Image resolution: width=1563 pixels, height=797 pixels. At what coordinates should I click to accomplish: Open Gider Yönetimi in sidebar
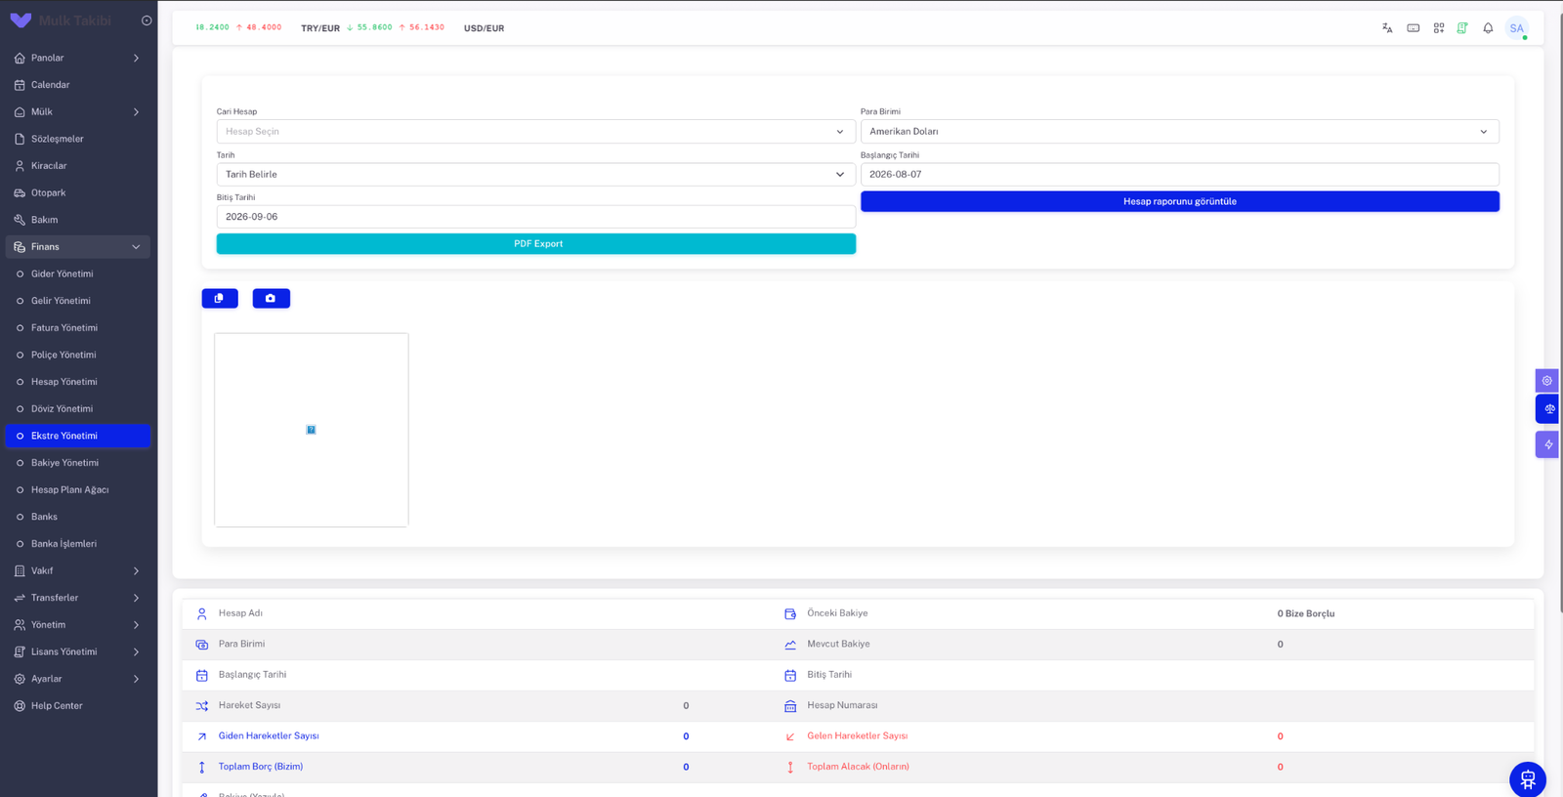[x=78, y=273]
